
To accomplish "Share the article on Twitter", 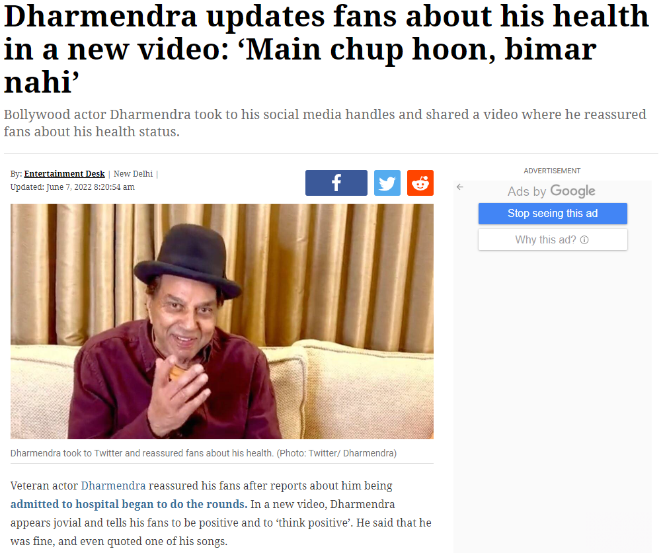I will pyautogui.click(x=387, y=183).
